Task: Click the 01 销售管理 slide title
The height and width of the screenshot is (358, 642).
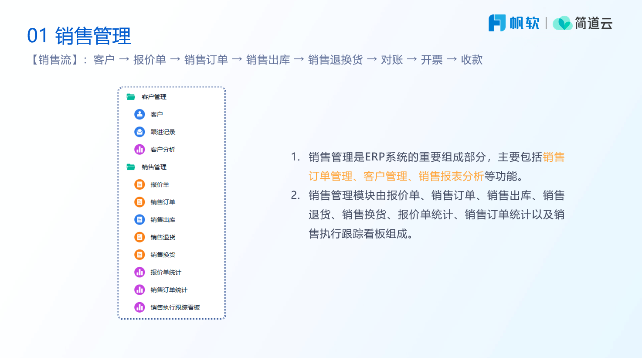Action: click(79, 36)
